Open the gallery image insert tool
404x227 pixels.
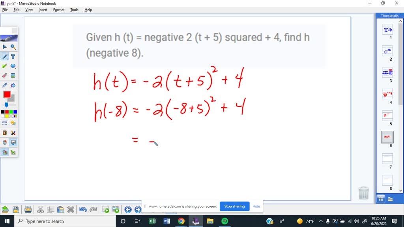tap(13, 75)
